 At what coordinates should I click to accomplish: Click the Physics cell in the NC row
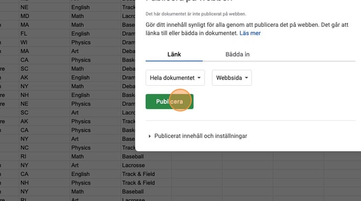pyautogui.click(x=95, y=147)
